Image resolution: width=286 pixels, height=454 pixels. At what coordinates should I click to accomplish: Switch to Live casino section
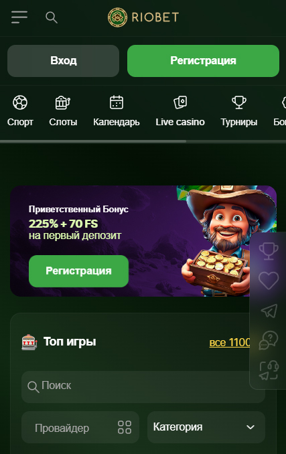[180, 111]
